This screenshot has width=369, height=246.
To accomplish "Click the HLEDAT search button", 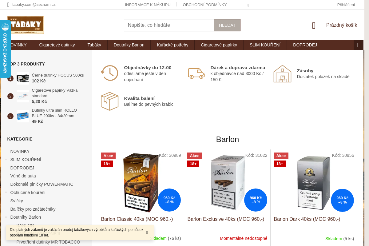I will pos(227,25).
